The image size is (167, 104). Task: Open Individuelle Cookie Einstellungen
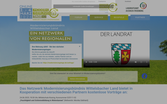tap(83, 6)
